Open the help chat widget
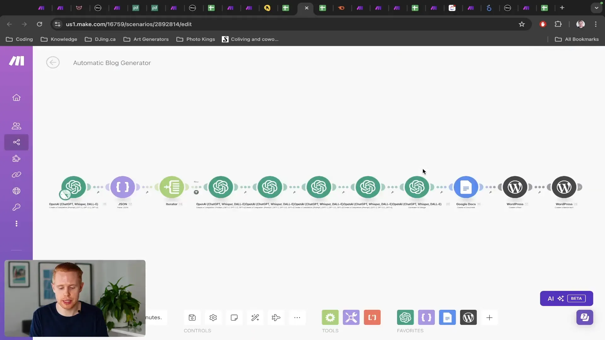 coord(585,317)
